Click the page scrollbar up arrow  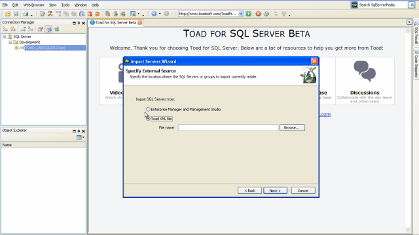tap(407, 31)
